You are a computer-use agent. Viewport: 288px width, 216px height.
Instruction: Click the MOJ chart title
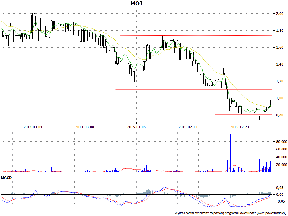[x=136, y=3]
